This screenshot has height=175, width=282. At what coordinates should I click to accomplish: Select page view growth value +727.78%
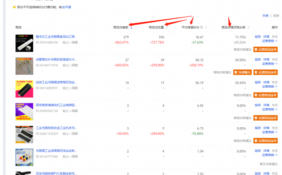pyautogui.click(x=157, y=43)
